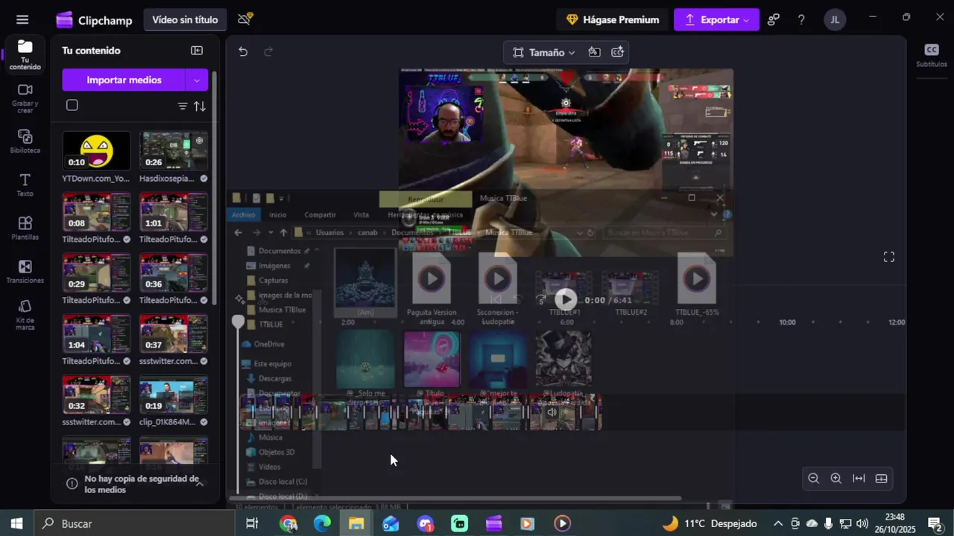Viewport: 954px width, 536px height.
Task: Open address history dropdown in File Explorer
Action: (580, 232)
